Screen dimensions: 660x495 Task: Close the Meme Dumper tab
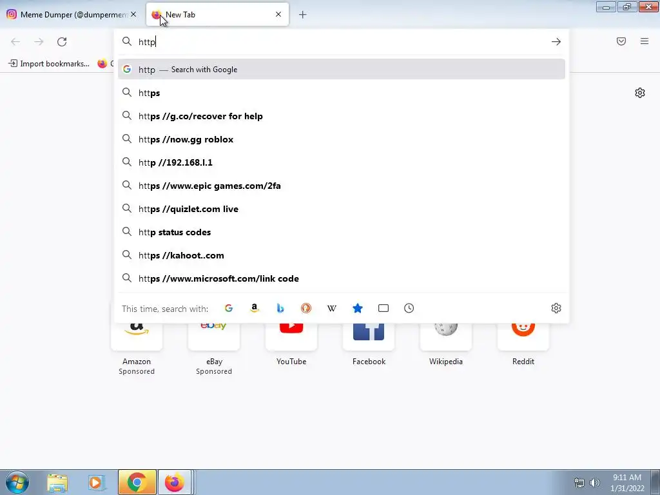coord(133,14)
